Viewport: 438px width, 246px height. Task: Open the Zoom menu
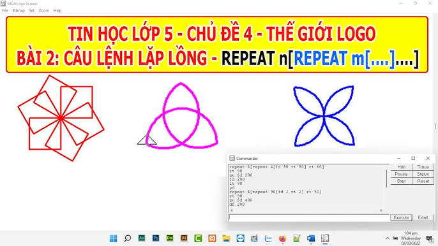(x=44, y=11)
